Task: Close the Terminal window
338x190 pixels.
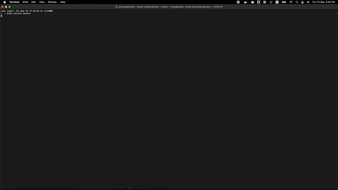Action: 2,7
